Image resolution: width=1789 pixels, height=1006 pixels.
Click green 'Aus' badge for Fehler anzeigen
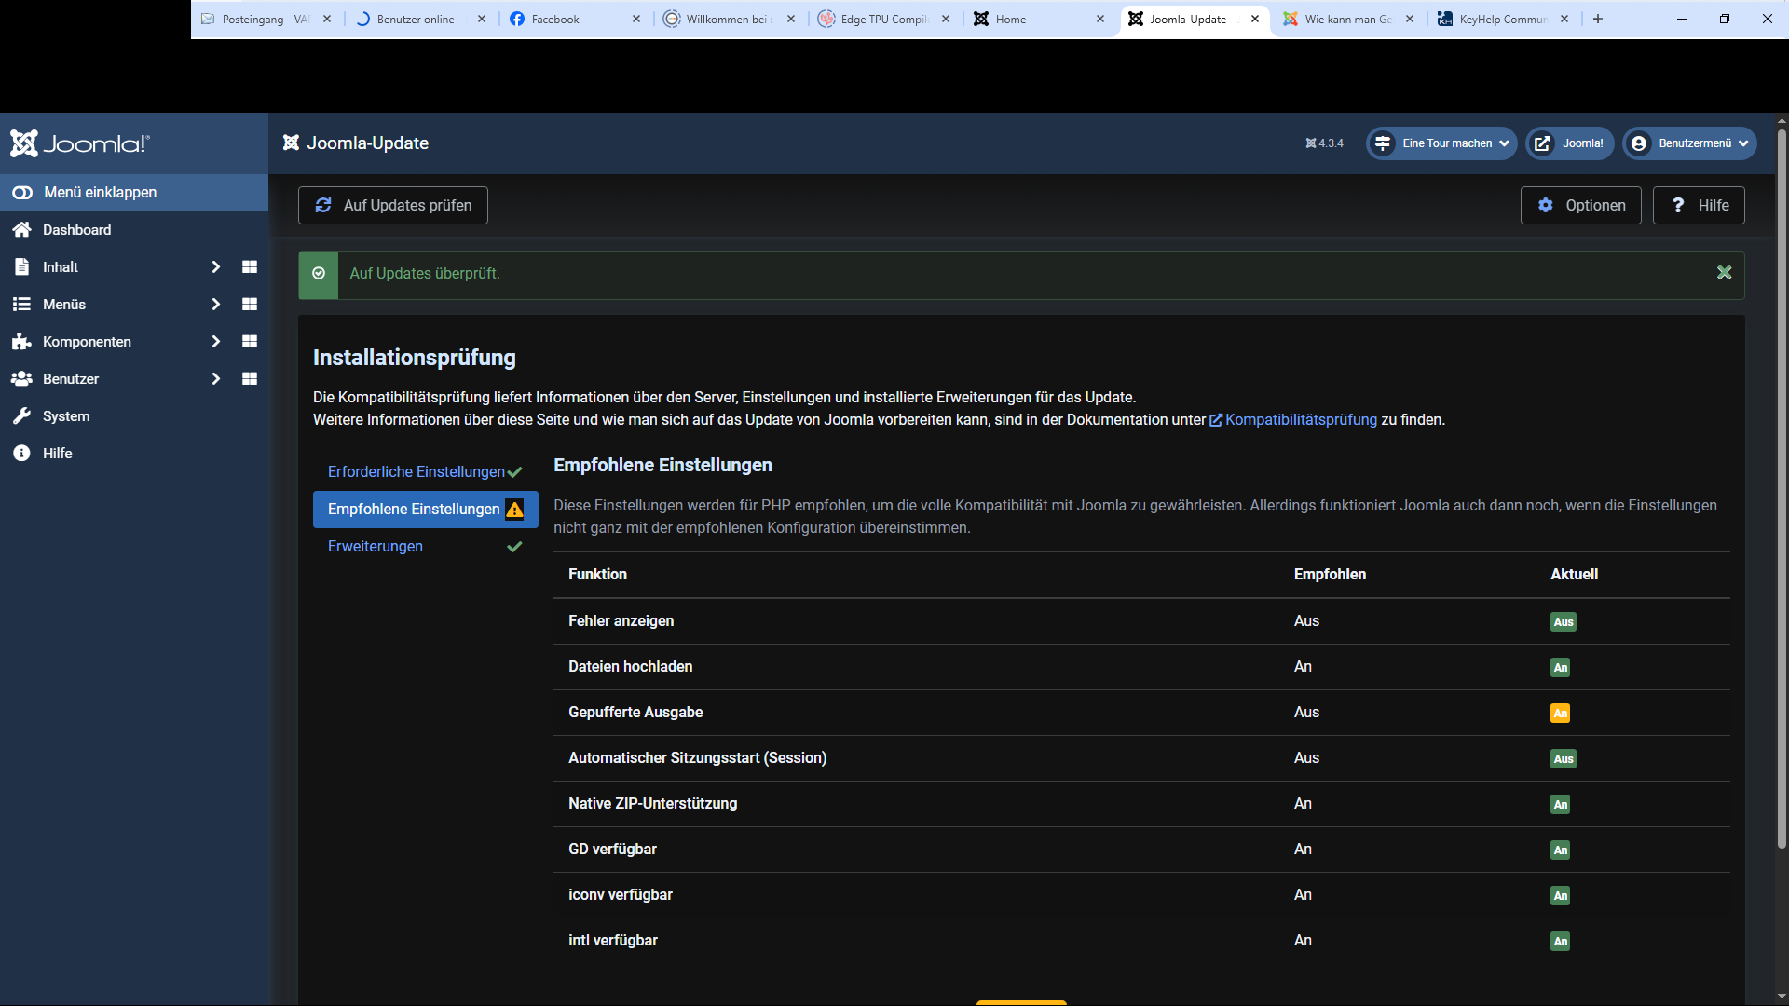[x=1563, y=622]
